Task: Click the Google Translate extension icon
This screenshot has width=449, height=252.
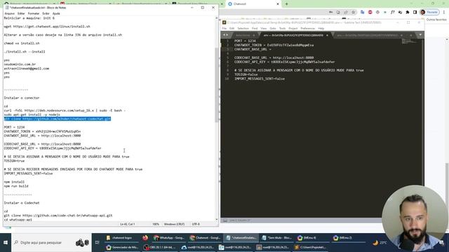Action: click(363, 13)
